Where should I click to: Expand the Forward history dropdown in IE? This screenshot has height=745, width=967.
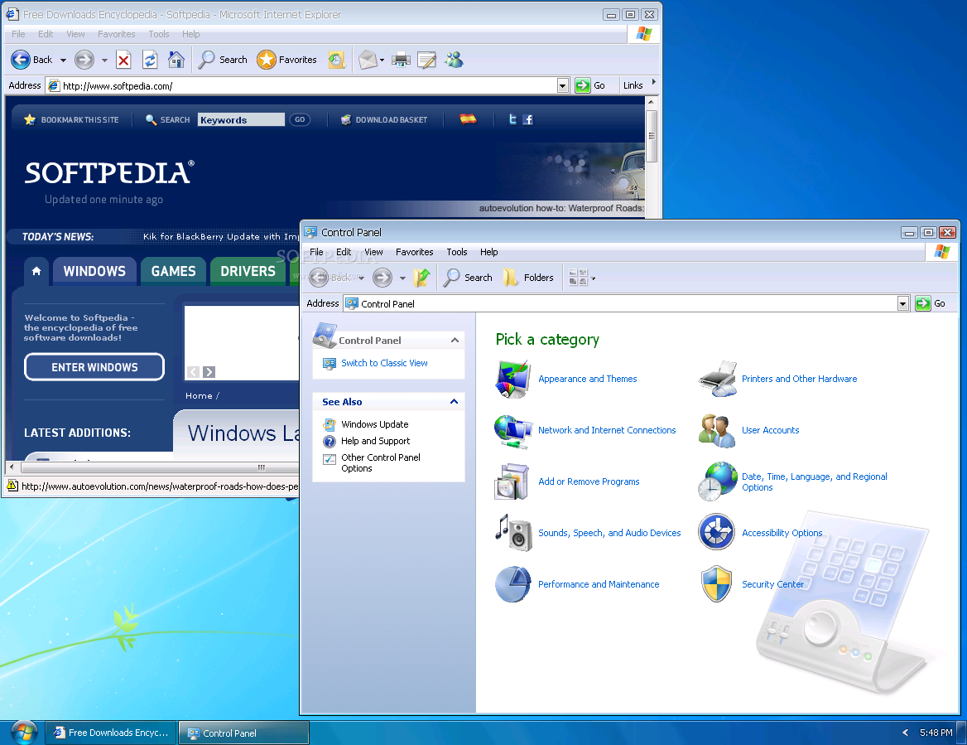point(104,60)
